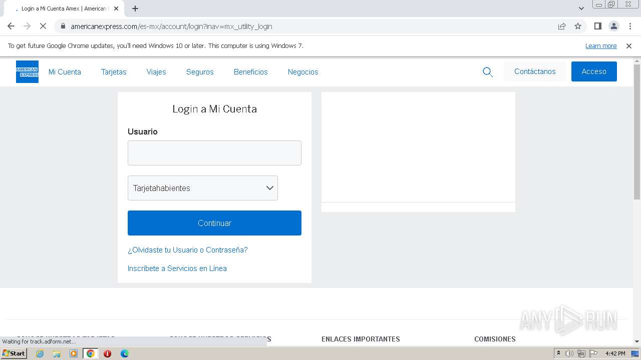This screenshot has height=360, width=641.
Task: Open Microsoft Edge taskbar icon
Action: (125, 353)
